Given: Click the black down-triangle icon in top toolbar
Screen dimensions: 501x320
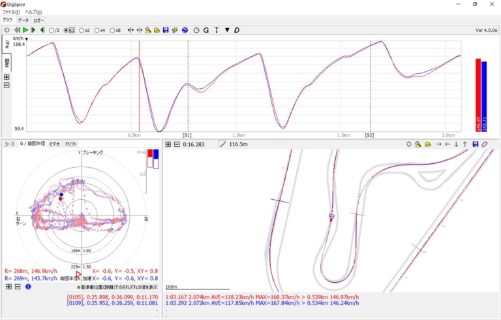Looking at the screenshot, I should tap(227, 30).
